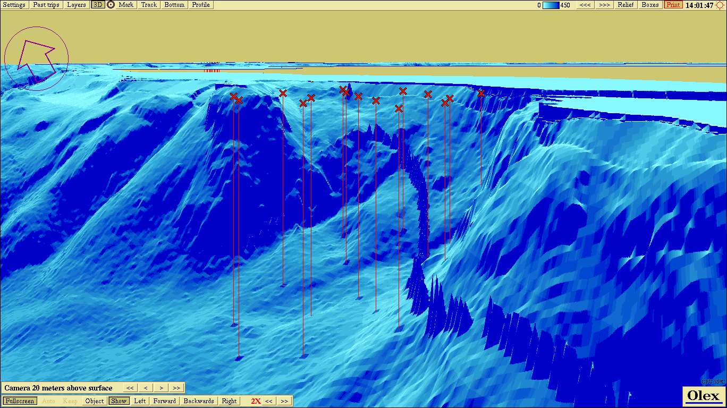The image size is (727, 408).
Task: Click the purple compass arrow indicator
Action: (36, 58)
